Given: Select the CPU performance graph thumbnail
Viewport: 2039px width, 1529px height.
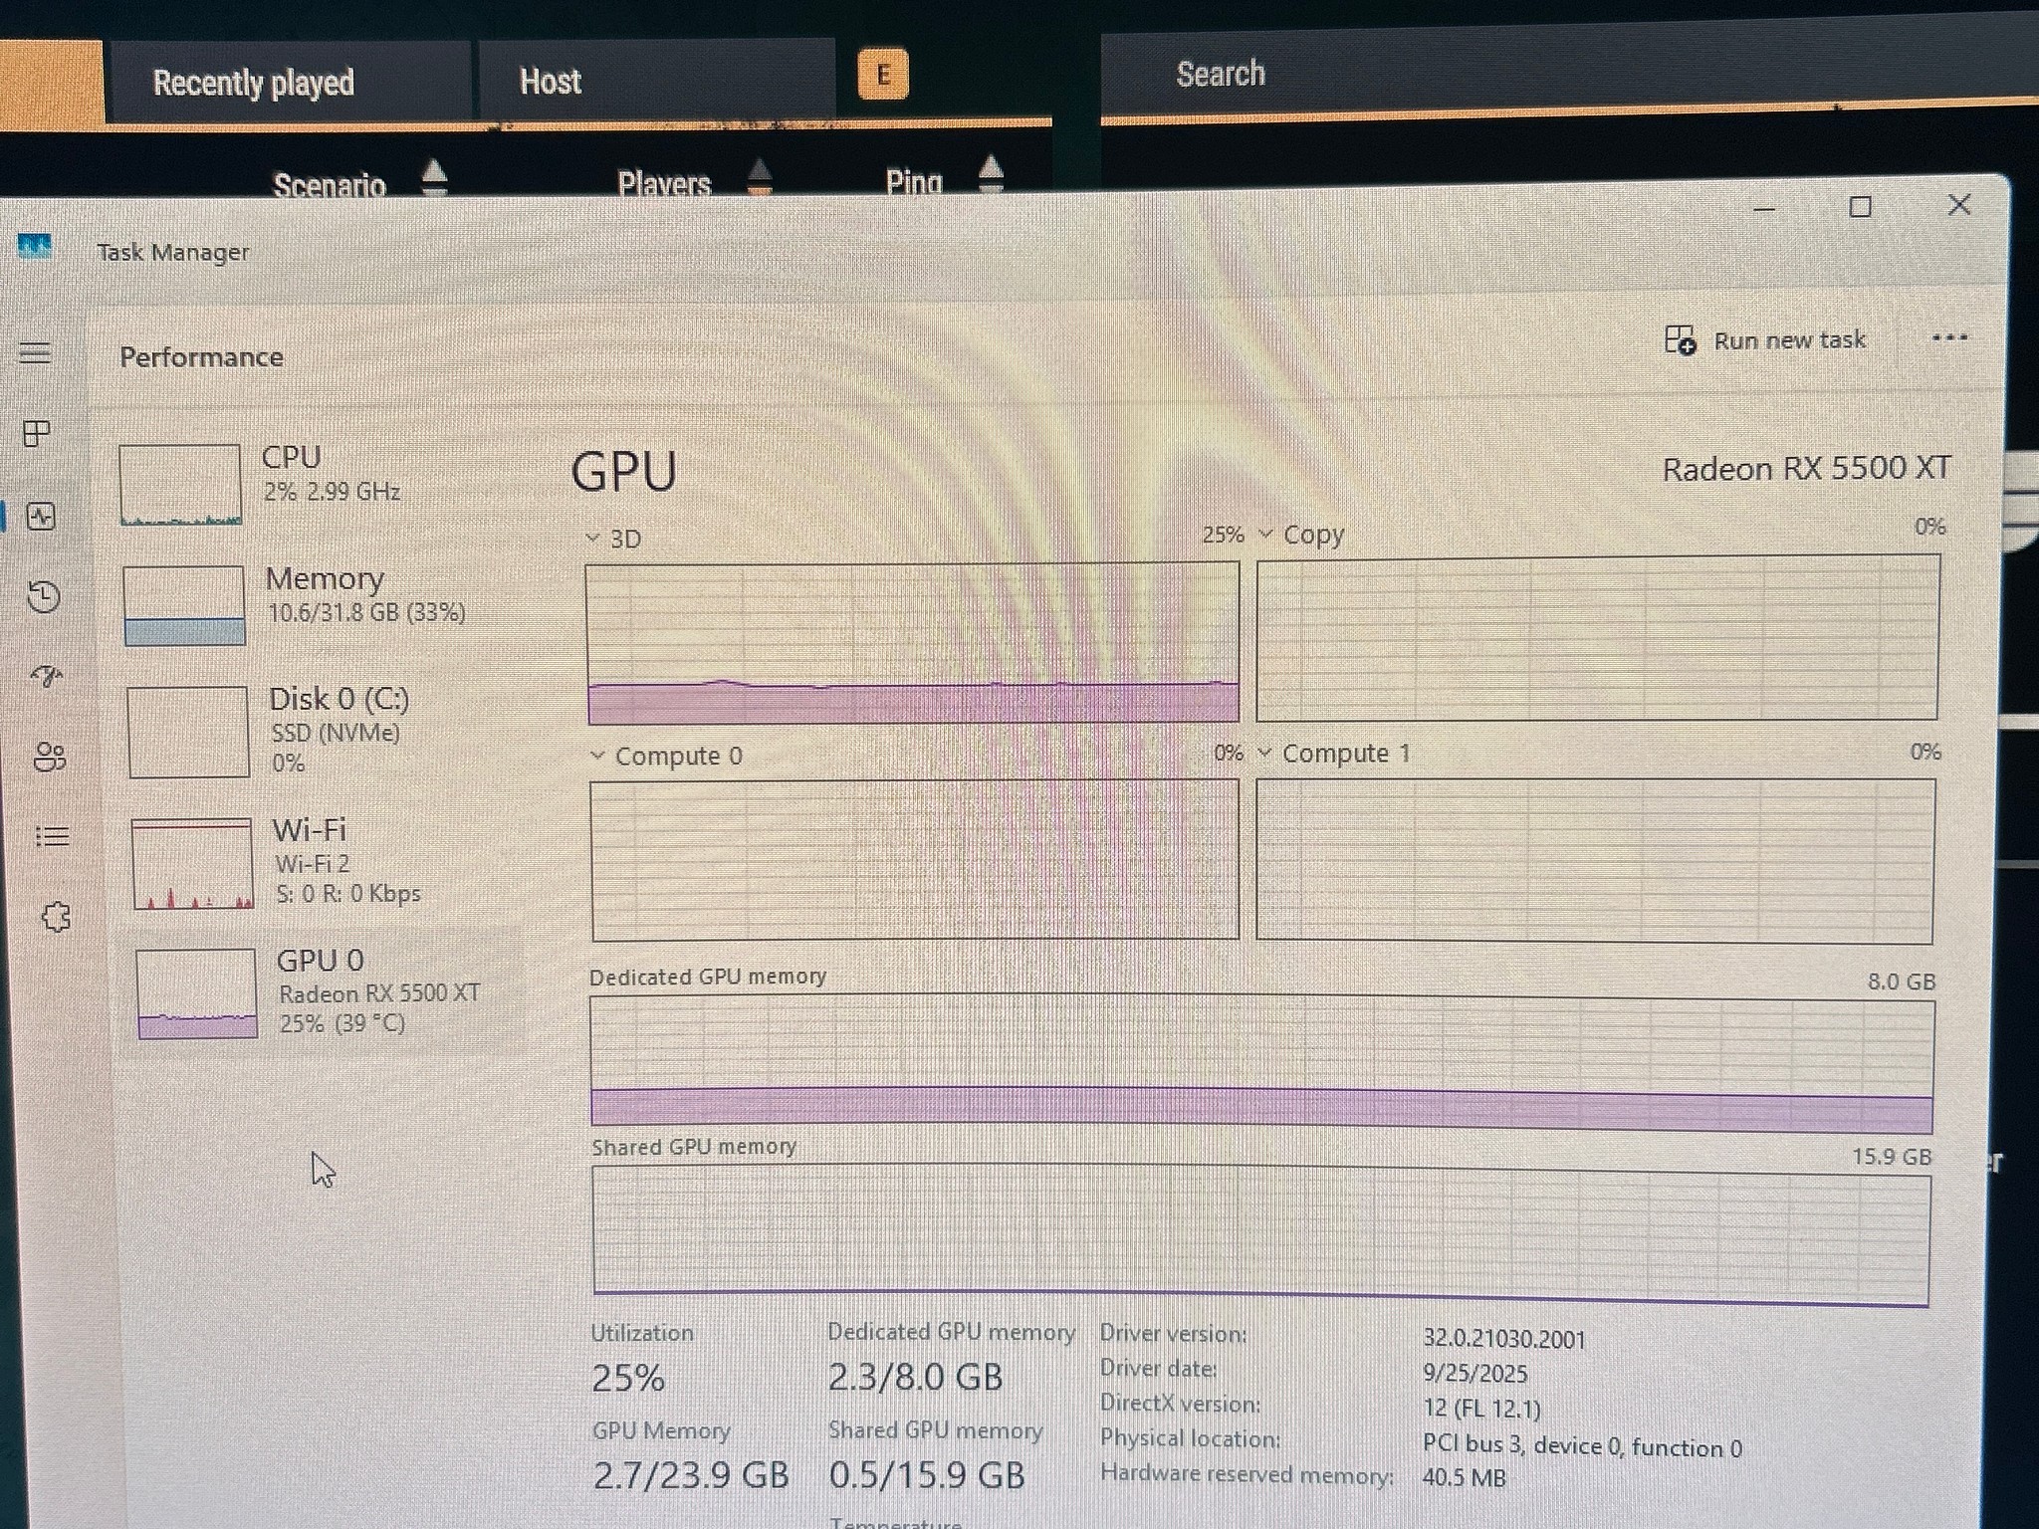Looking at the screenshot, I should click(x=180, y=485).
